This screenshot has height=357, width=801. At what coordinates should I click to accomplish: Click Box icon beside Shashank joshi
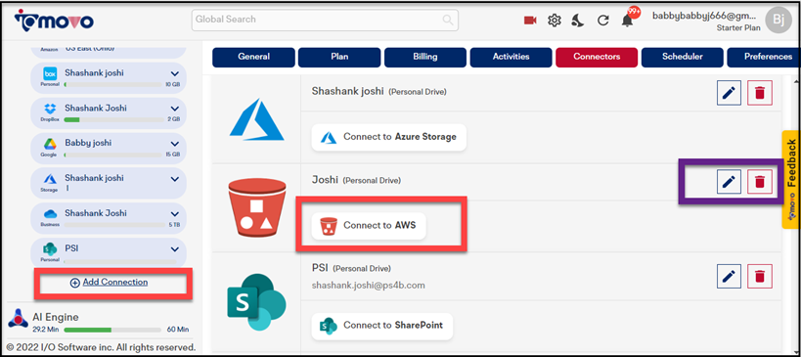[50, 73]
